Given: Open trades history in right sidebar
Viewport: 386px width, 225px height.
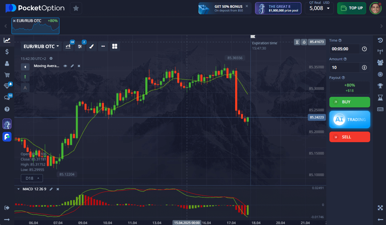Looking at the screenshot, I should pos(380,40).
